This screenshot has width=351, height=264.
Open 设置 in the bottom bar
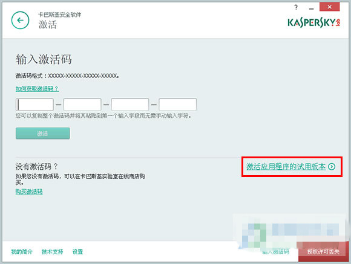pos(77,252)
